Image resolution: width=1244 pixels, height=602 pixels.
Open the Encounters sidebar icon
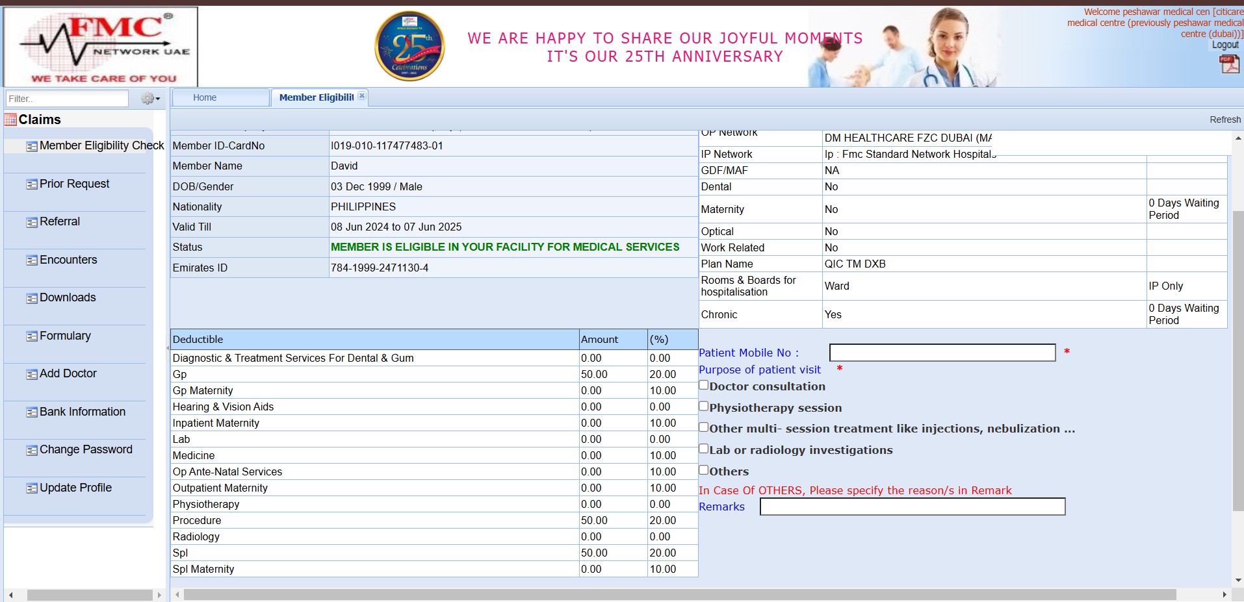point(31,260)
